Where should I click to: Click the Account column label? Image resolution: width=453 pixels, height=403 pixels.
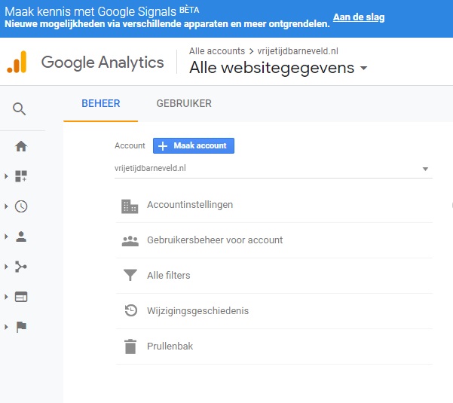pos(130,145)
